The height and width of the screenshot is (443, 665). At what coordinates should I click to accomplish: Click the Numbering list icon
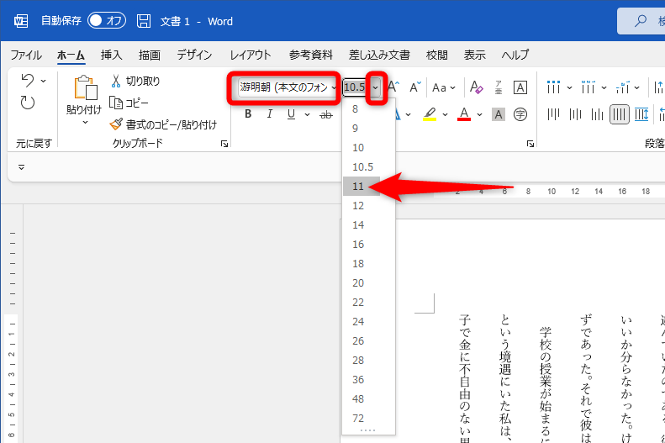[588, 87]
